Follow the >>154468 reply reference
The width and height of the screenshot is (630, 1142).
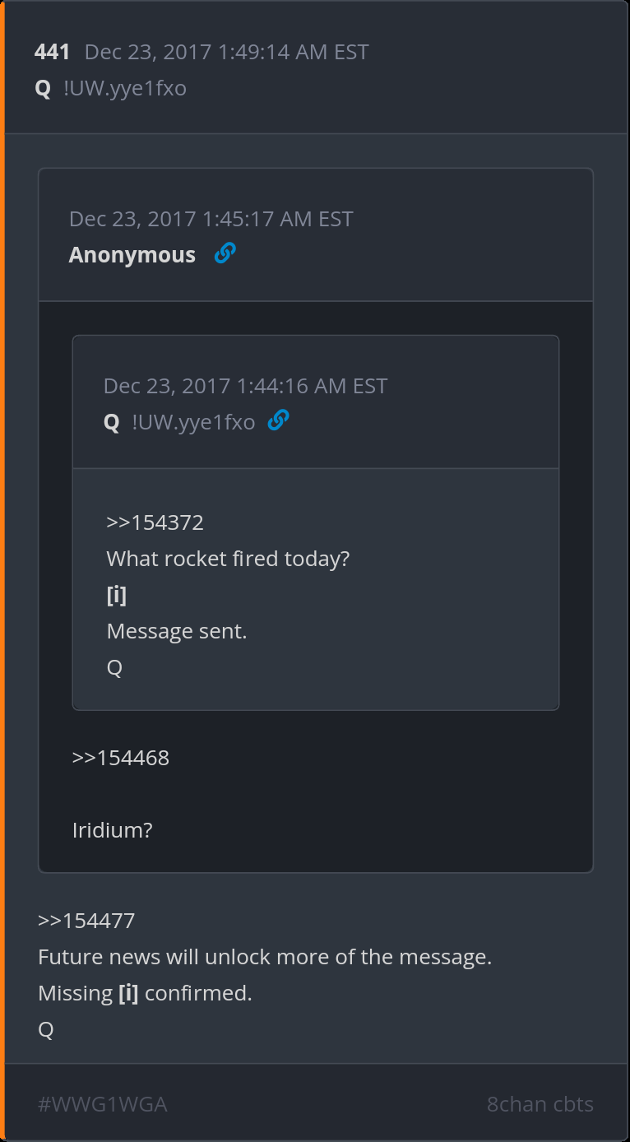point(121,758)
